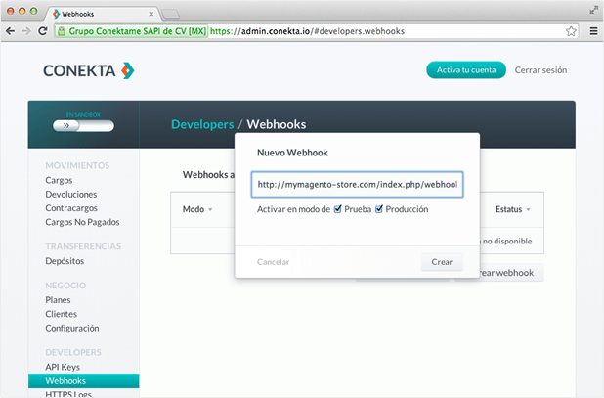The width and height of the screenshot is (604, 398).
Task: Go back with browser back arrow
Action: pyautogui.click(x=11, y=31)
